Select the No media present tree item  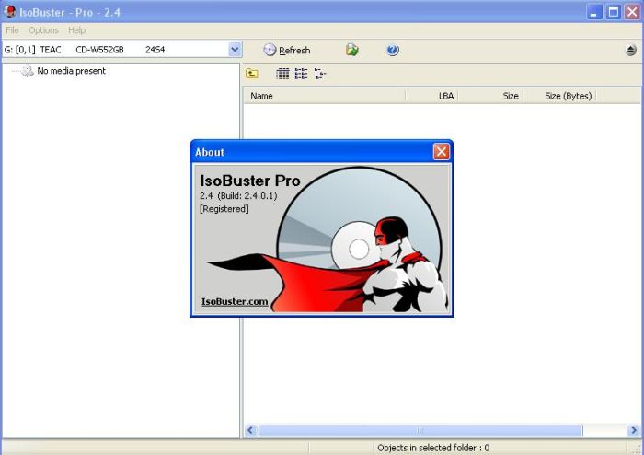(72, 71)
